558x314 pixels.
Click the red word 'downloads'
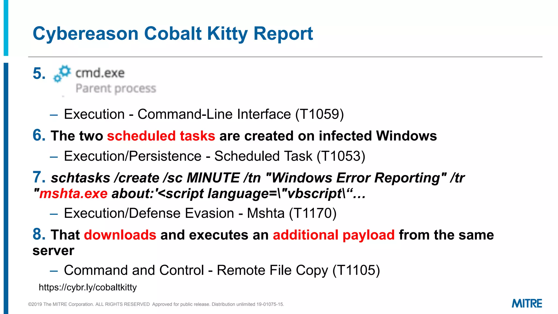(120, 235)
